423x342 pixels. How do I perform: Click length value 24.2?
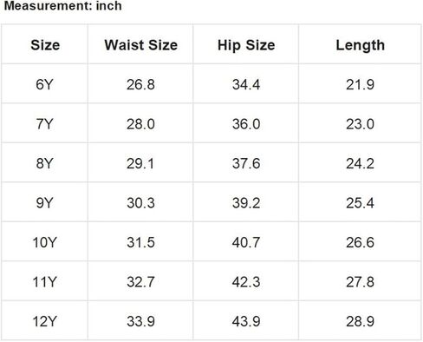pyautogui.click(x=360, y=163)
